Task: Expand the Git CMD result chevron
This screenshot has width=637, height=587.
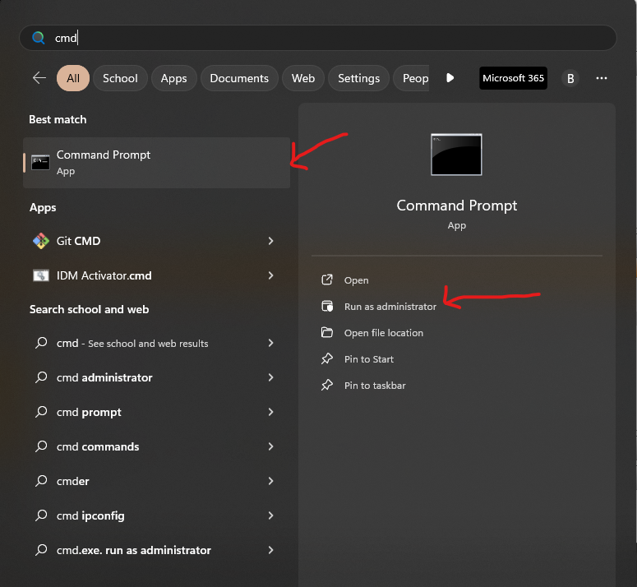Action: tap(270, 241)
